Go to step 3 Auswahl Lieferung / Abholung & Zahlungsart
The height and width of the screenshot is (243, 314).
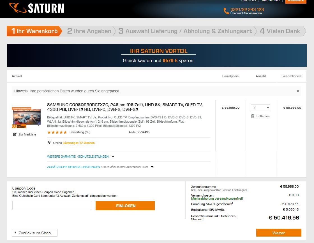click(185, 31)
